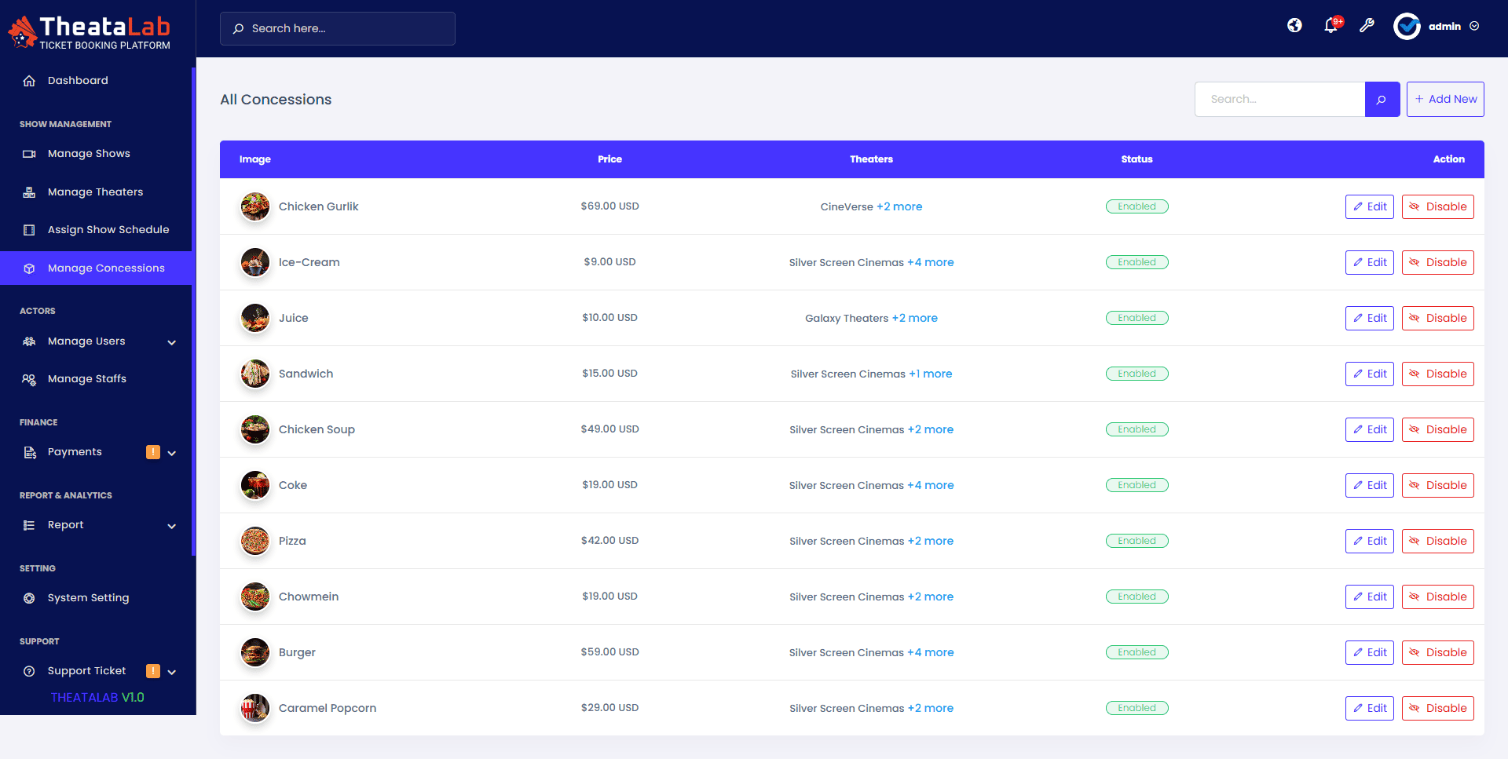This screenshot has width=1508, height=759.
Task: Show +2 more theaters for Juice
Action: (x=915, y=318)
